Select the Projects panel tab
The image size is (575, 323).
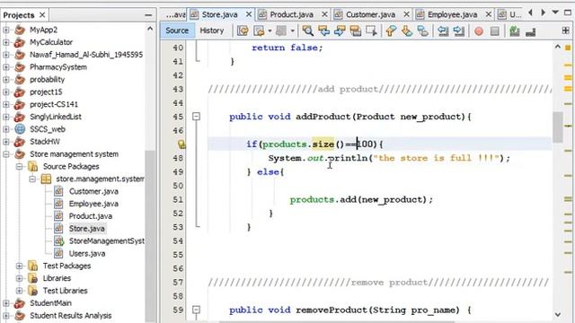19,15
